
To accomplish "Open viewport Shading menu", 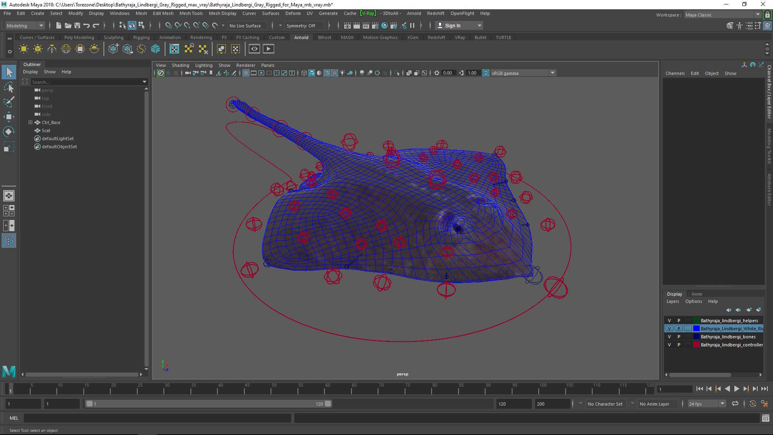I will click(180, 65).
